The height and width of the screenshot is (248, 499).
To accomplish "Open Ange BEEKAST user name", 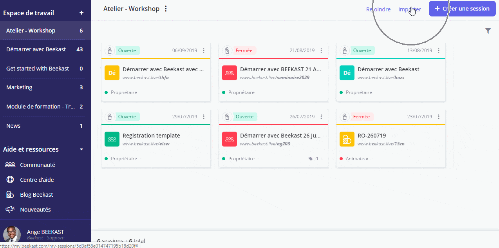I will [45, 232].
